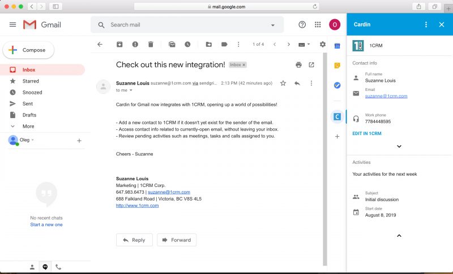Viewport: 453px width, 274px height.
Task: Go to the older email arrow
Action: (289, 45)
